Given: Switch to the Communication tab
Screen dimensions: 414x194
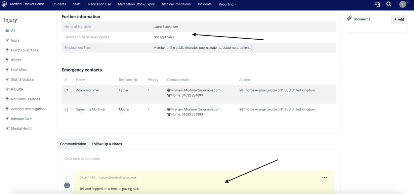Looking at the screenshot, I should point(73,144).
